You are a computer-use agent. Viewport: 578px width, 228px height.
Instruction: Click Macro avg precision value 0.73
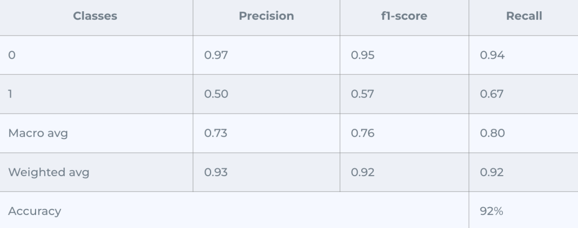tap(216, 133)
